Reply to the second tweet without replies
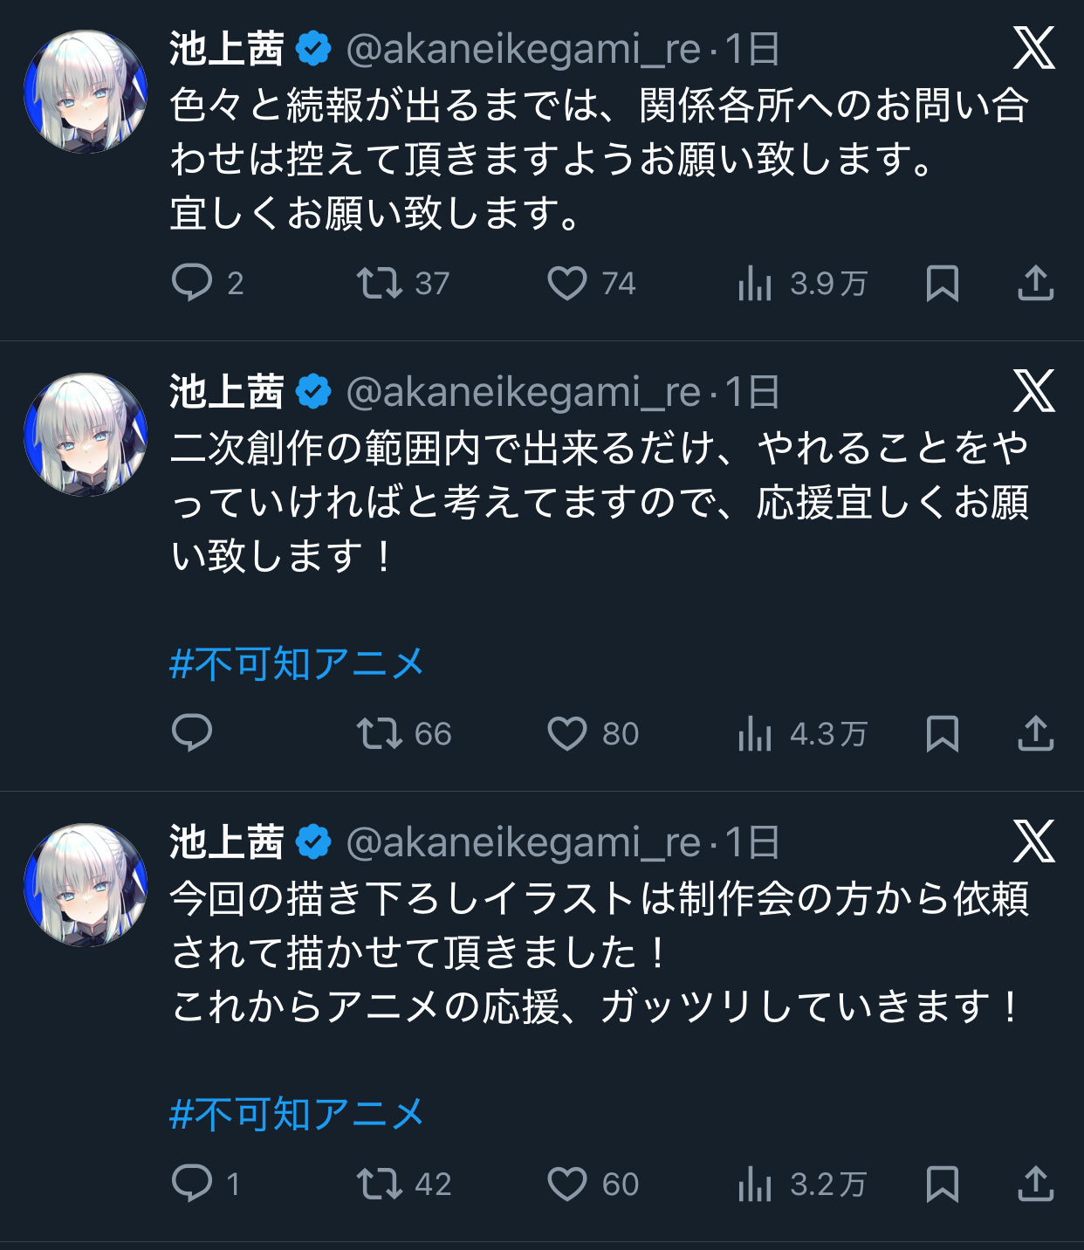Screen dimensions: 1084x1250 (192, 733)
